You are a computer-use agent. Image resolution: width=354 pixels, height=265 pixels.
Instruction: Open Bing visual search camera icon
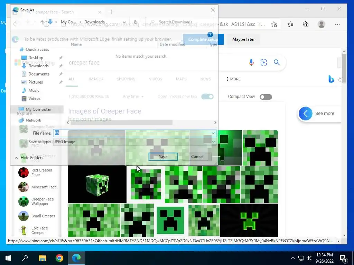pyautogui.click(x=264, y=62)
